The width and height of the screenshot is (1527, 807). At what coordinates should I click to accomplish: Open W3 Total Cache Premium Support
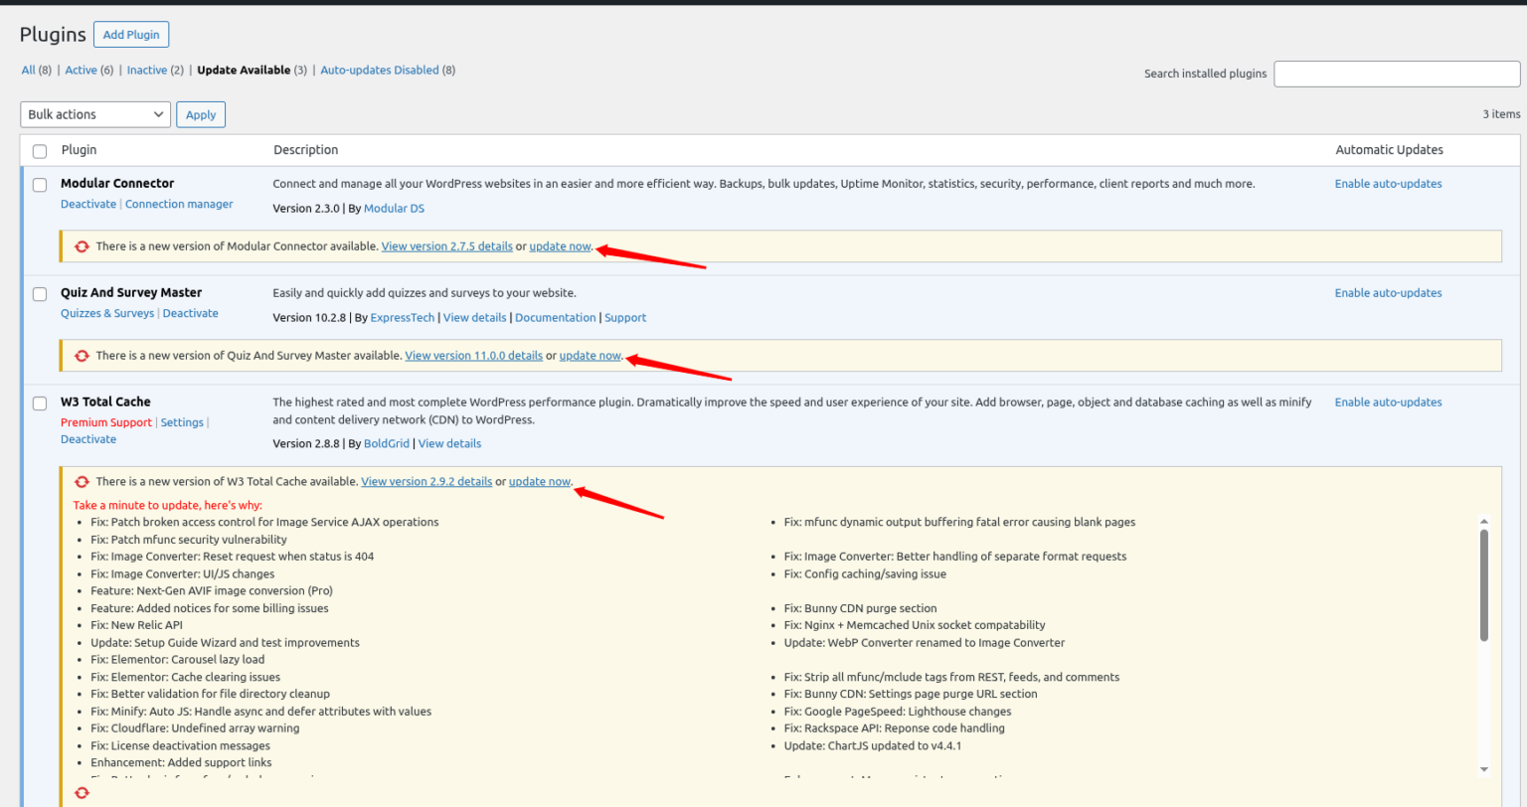pos(106,422)
